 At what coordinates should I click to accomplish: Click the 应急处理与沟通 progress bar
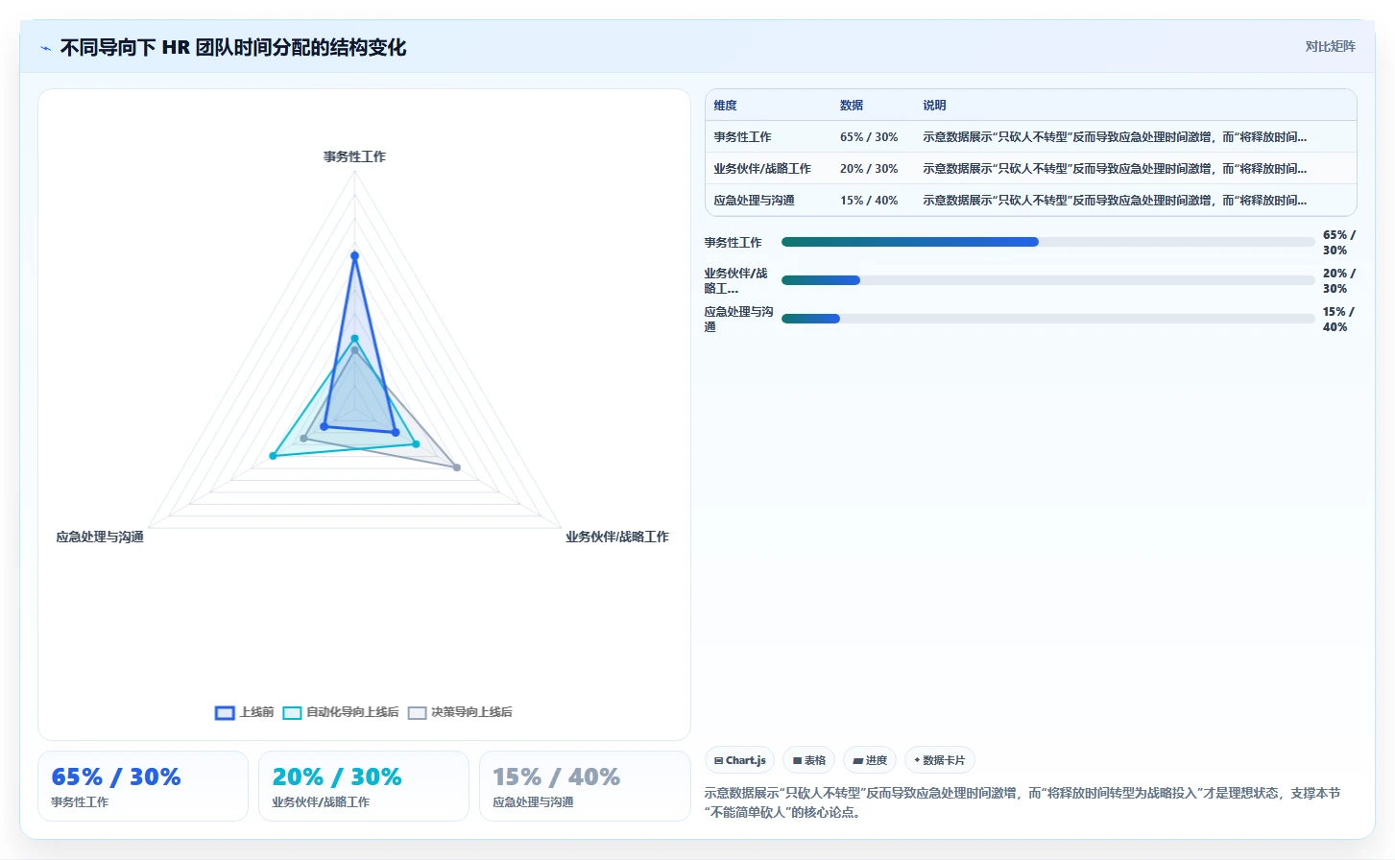point(1047,319)
